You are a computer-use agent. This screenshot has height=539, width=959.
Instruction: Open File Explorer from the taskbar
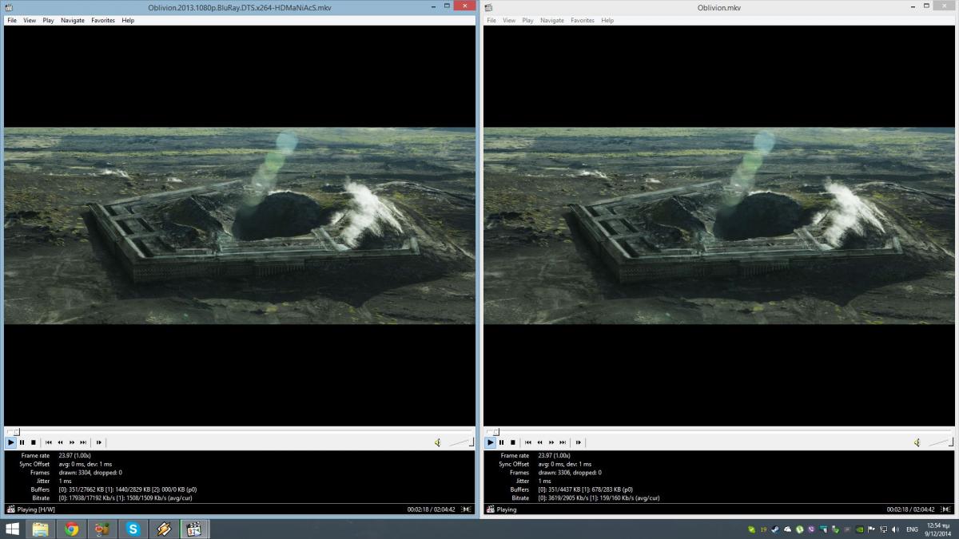pyautogui.click(x=40, y=529)
